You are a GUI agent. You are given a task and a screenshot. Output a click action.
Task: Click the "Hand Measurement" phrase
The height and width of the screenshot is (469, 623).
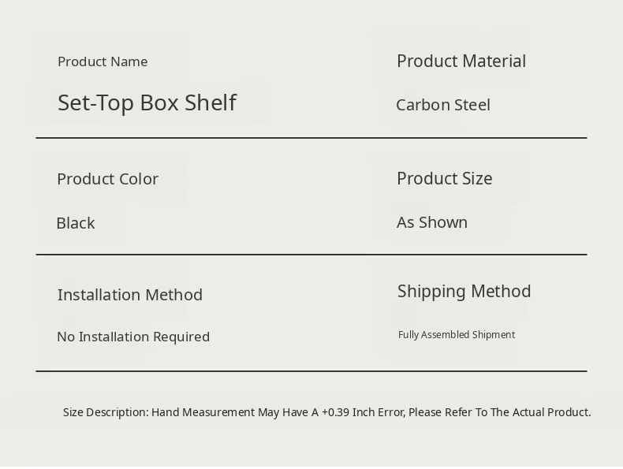coord(203,412)
